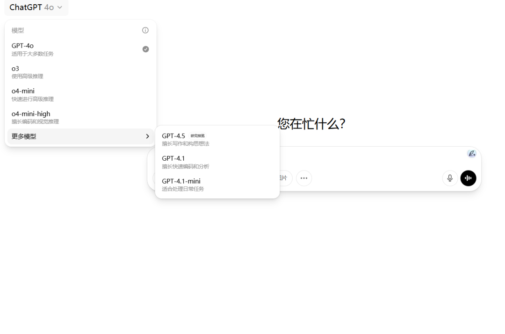Select the GPT-4o model option
505x334 pixels.
(x=80, y=49)
